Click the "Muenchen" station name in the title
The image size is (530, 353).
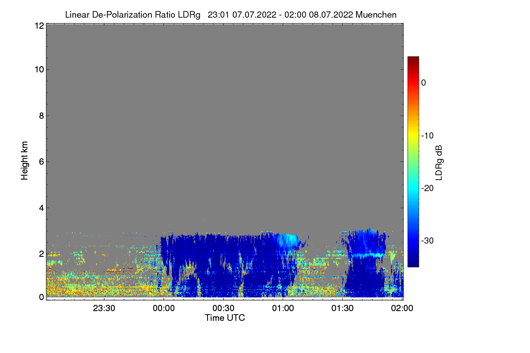click(x=376, y=15)
